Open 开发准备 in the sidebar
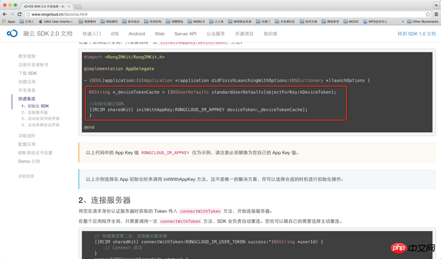 pos(27,90)
